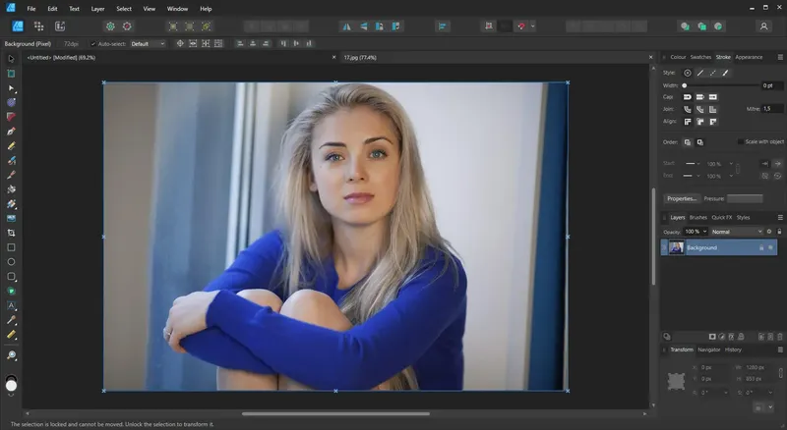Open the Normal blend mode dropdown

point(736,231)
